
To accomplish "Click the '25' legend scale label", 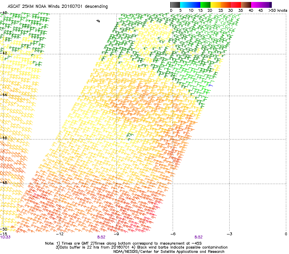I will tap(221, 11).
